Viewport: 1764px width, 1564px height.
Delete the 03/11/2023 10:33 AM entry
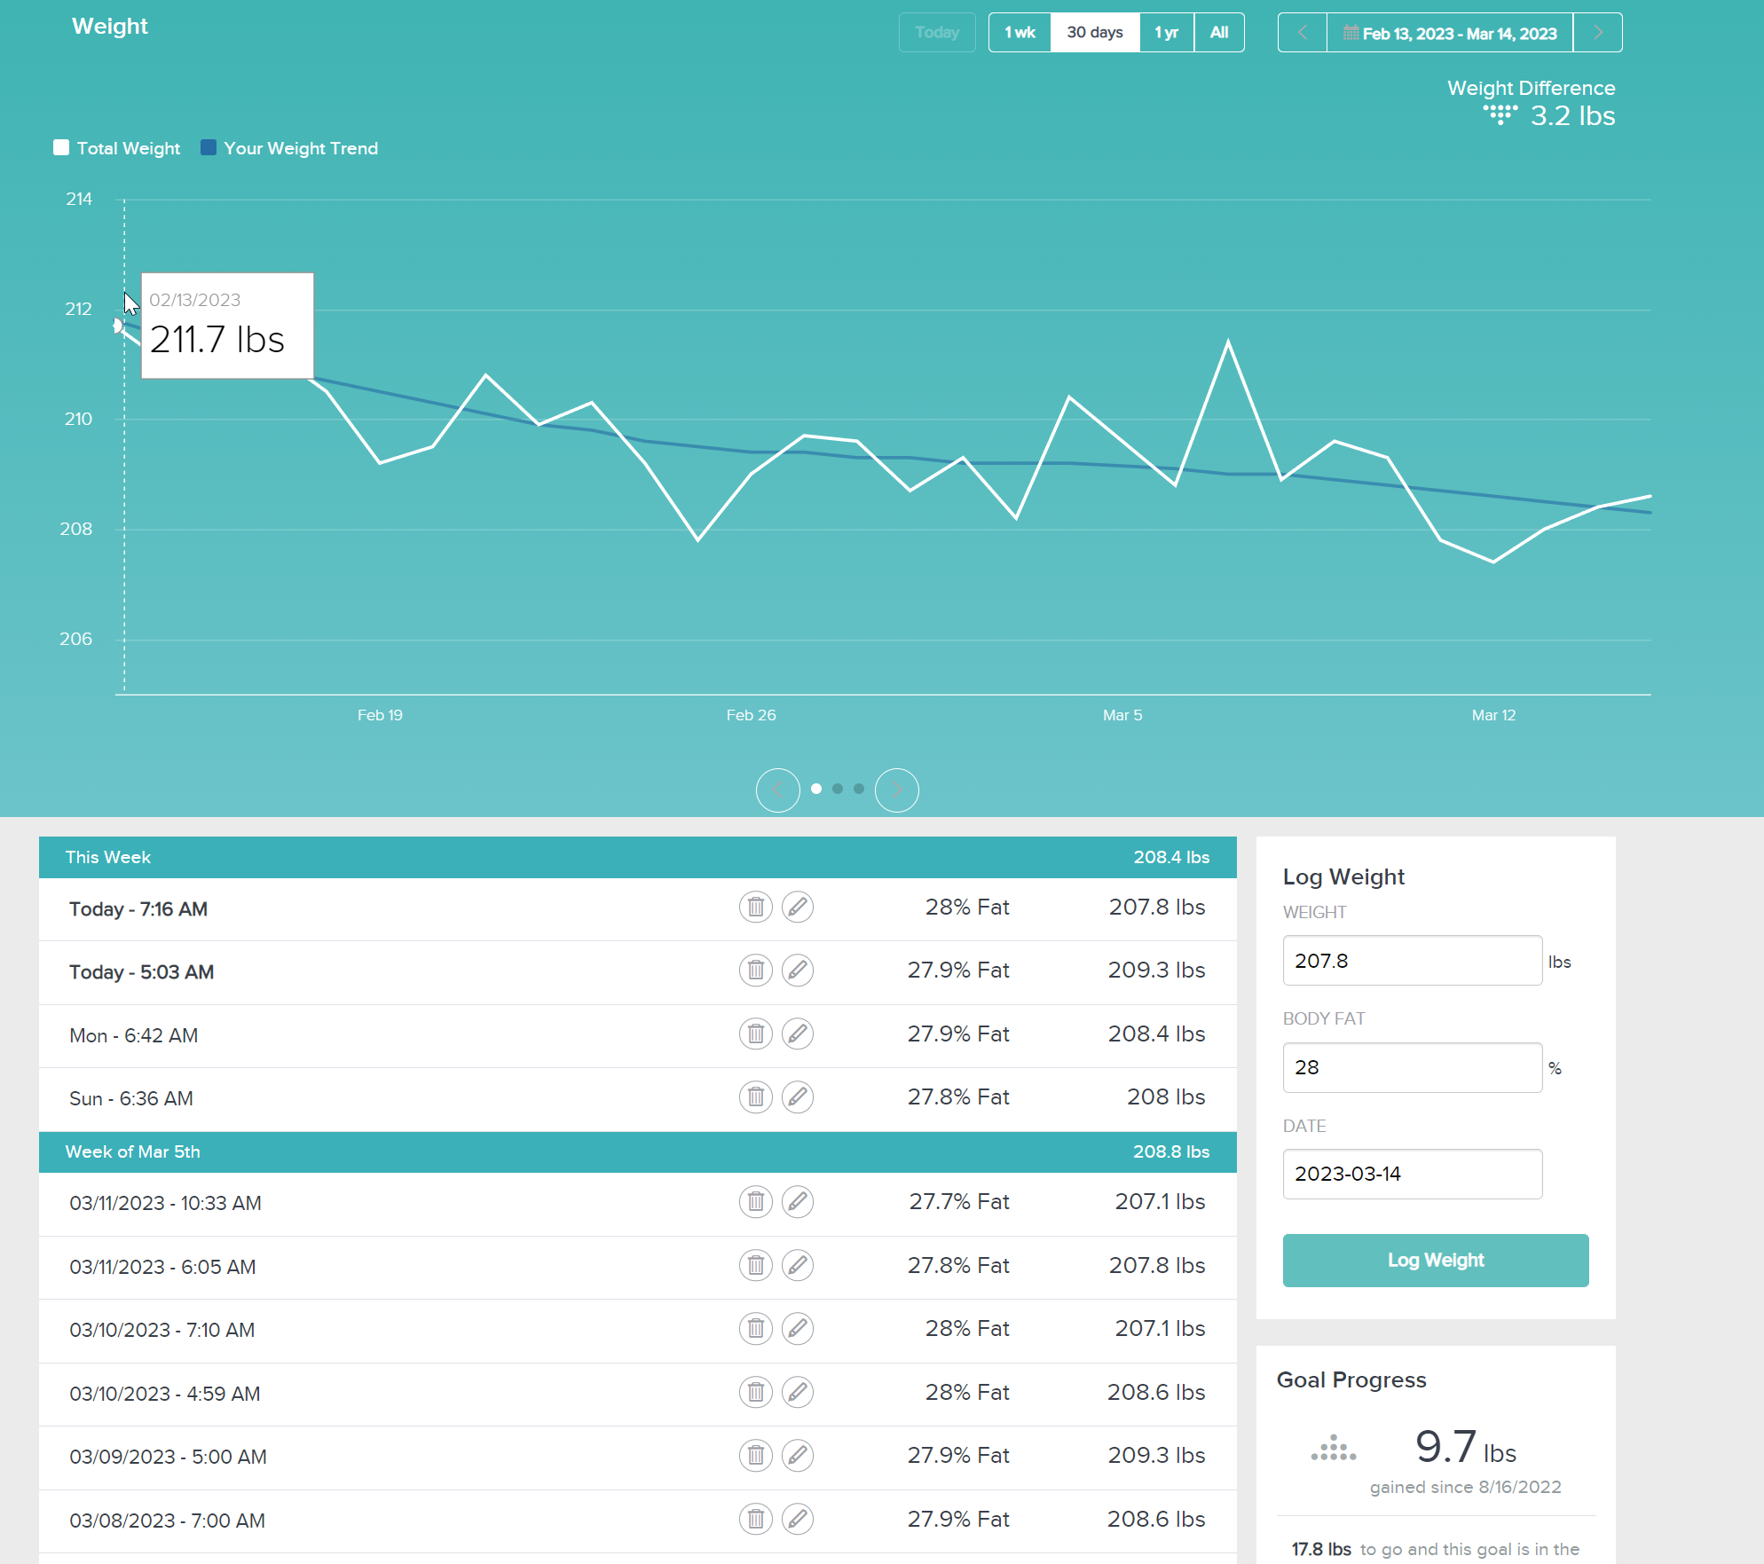tap(755, 1202)
